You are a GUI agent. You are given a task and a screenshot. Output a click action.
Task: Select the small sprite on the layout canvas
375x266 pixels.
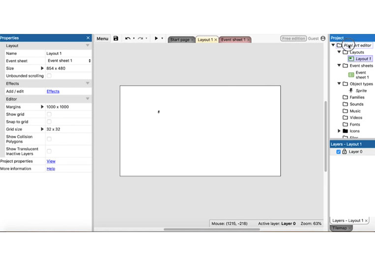point(159,112)
